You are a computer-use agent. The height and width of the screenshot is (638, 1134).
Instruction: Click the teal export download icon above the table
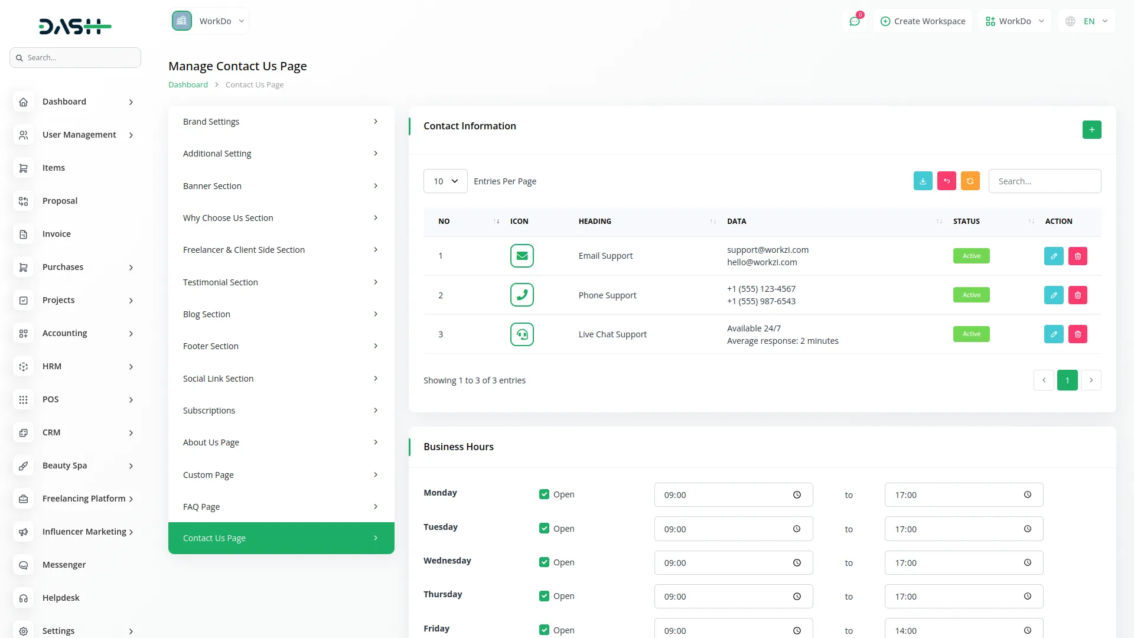(x=923, y=181)
